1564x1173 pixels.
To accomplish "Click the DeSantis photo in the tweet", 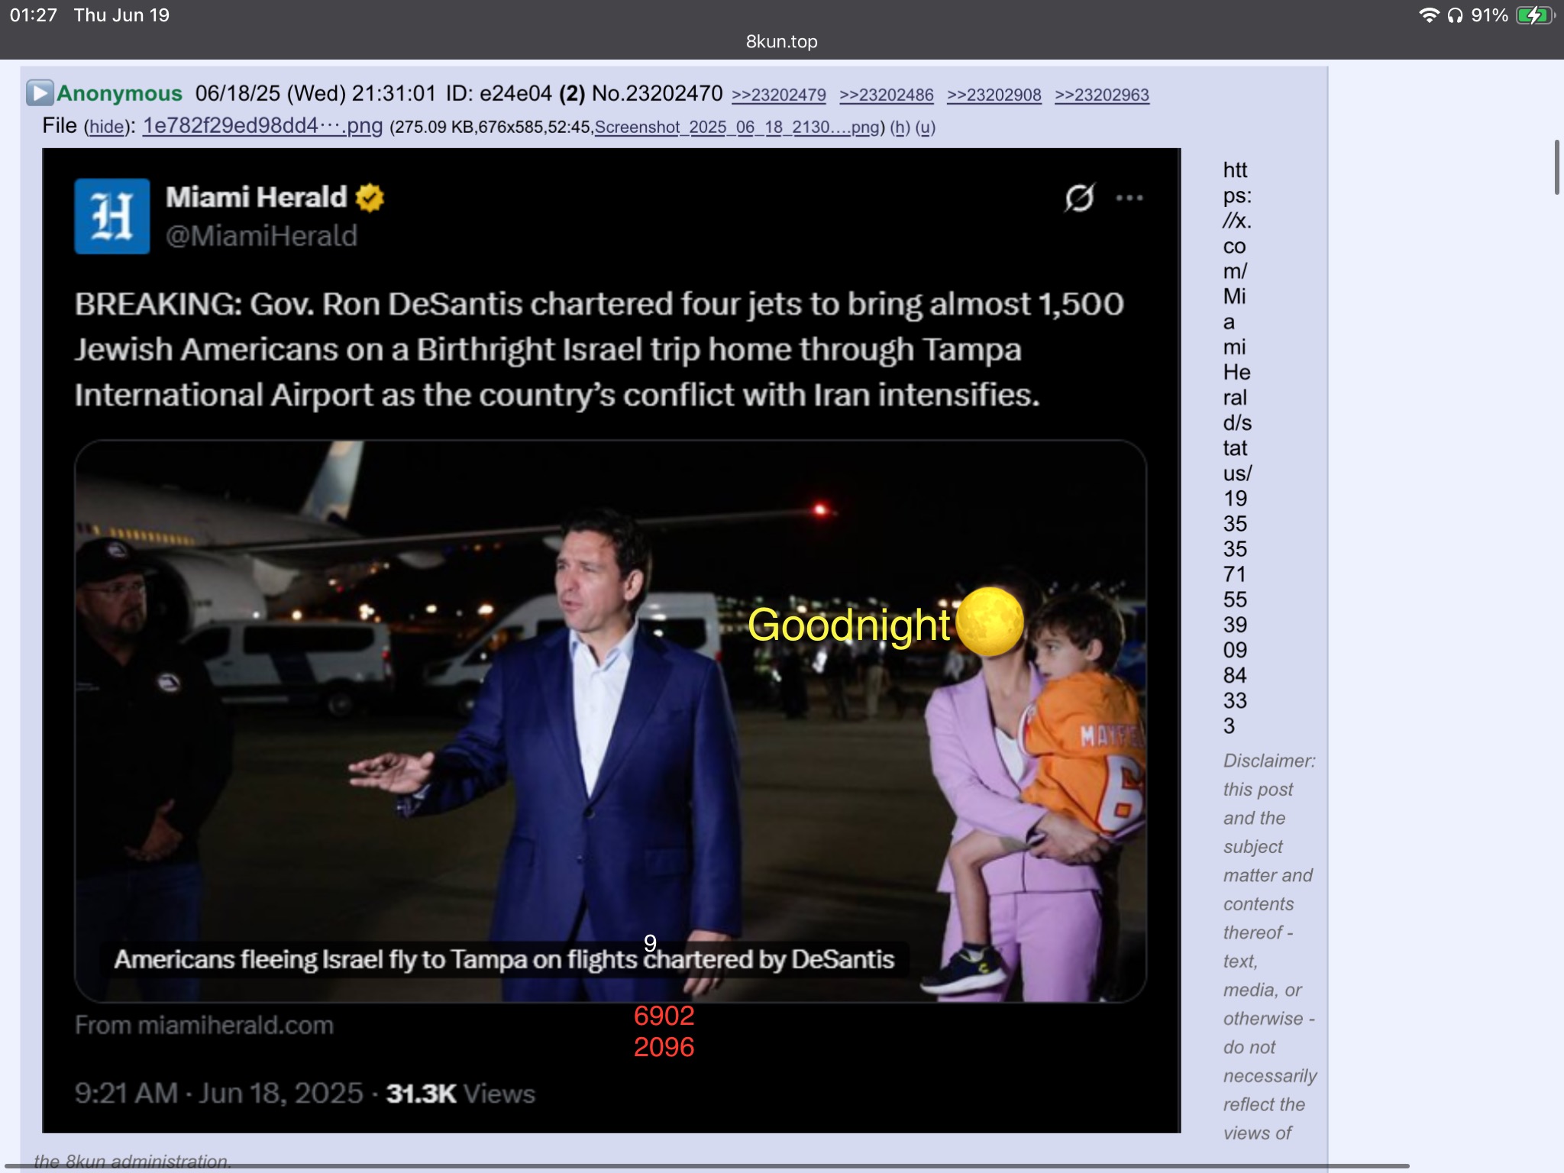I will point(610,721).
